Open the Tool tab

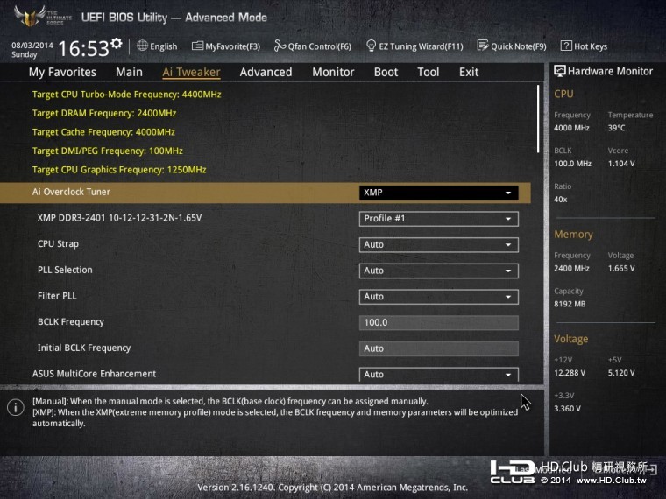click(x=429, y=72)
